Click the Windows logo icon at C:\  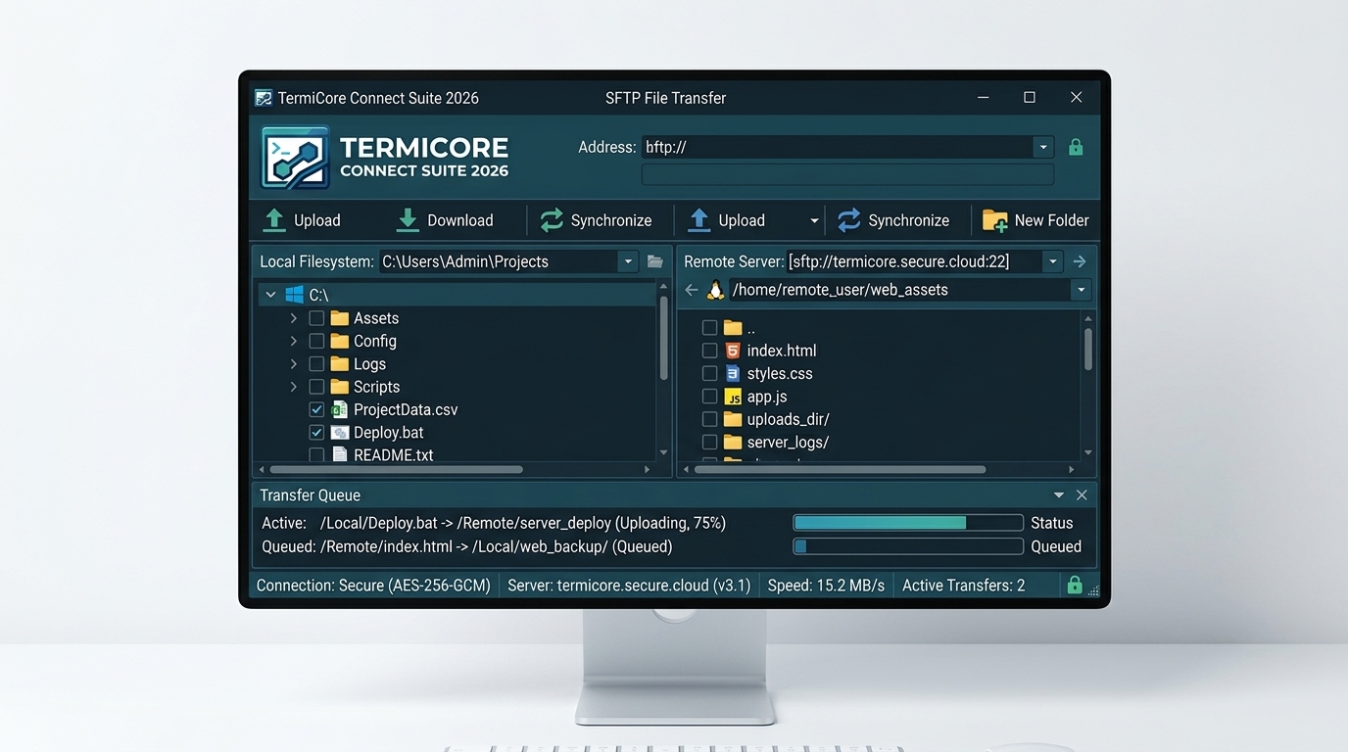tap(294, 295)
